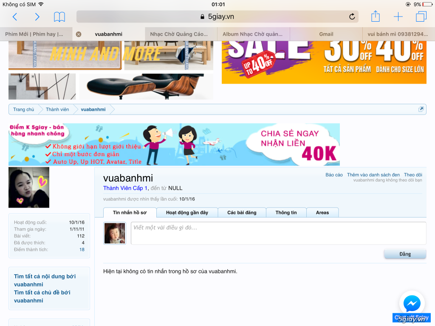The height and width of the screenshot is (326, 435).
Task: Select the Các bài đăng tab
Action: click(x=242, y=213)
